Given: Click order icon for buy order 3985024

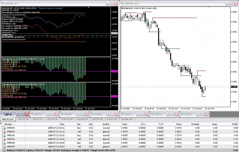Looking at the screenshot, I should 4,128.
